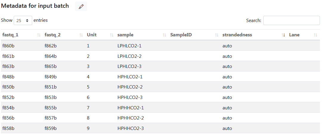This screenshot has width=322, height=135.
Task: Sort by sample column arrows icon
Action: coord(165,35)
